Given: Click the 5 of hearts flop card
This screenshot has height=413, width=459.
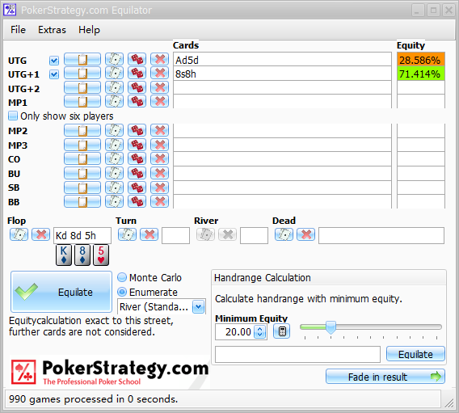Looking at the screenshot, I should point(101,255).
